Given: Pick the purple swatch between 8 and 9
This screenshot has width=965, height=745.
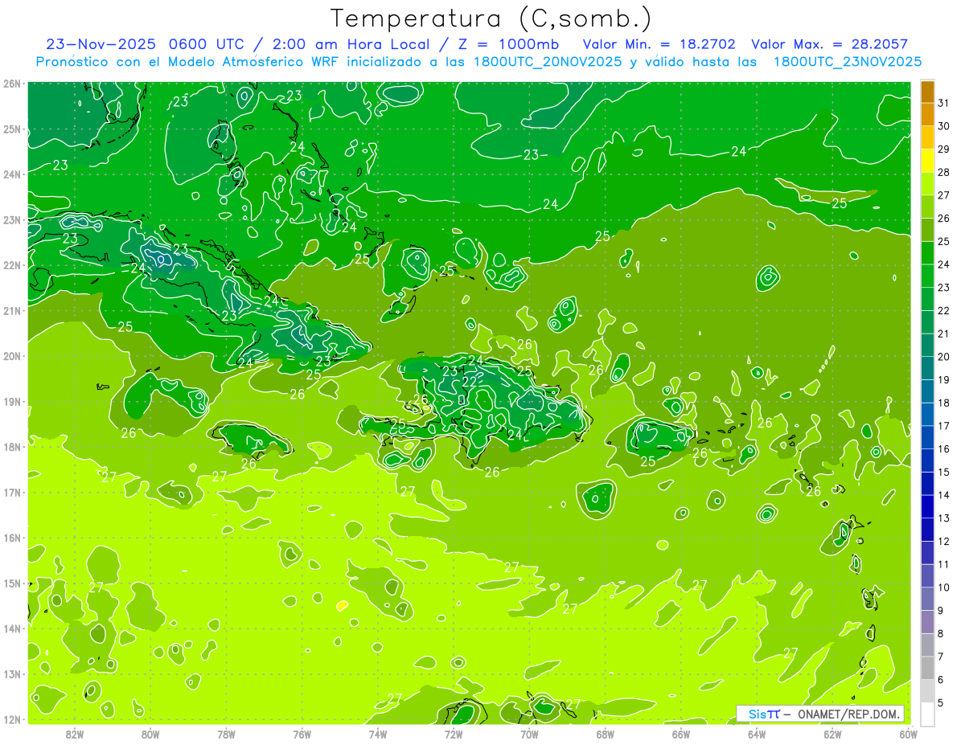Looking at the screenshot, I should (927, 622).
